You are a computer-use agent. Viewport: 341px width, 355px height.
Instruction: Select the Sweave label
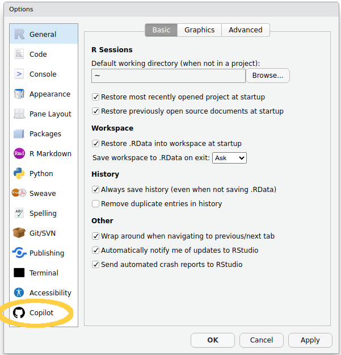pyautogui.click(x=43, y=193)
